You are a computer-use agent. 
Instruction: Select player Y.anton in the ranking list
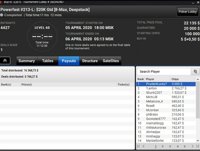click(166, 88)
